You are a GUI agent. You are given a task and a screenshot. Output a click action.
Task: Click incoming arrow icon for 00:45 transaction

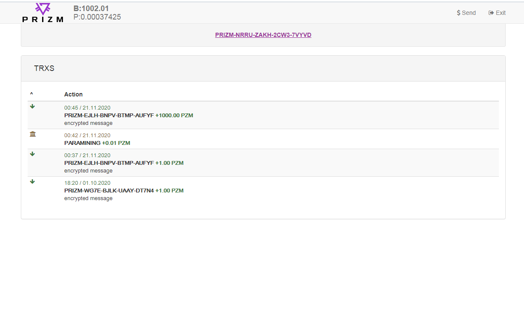click(32, 107)
